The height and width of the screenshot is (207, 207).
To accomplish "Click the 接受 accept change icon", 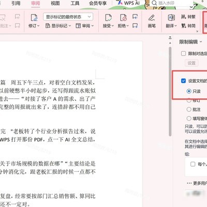I will point(108,18).
